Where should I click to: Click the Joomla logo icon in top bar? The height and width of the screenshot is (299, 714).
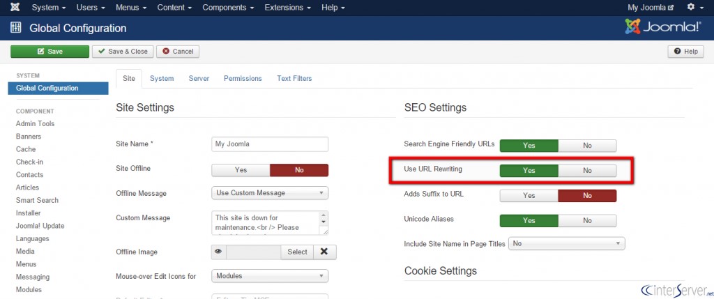[x=15, y=7]
